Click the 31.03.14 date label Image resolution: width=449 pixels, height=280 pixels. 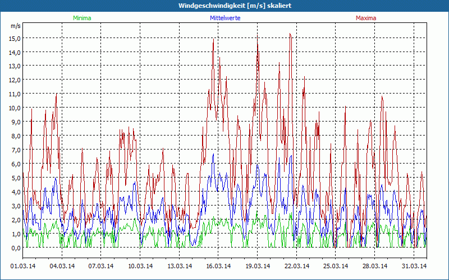pos(414,266)
